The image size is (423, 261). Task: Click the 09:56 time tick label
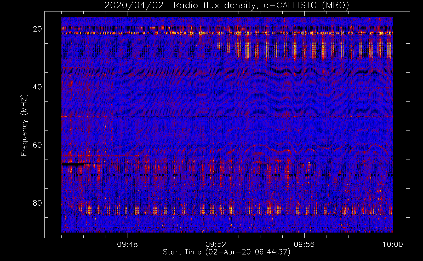pos(304,245)
